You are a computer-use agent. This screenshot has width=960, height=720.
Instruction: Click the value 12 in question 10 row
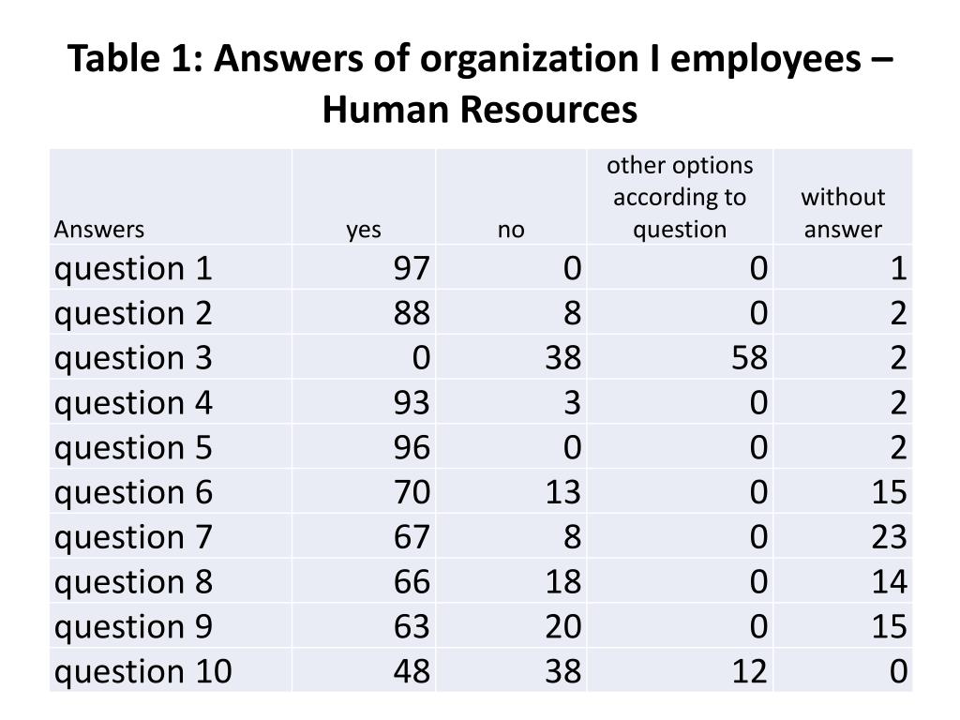pos(749,670)
